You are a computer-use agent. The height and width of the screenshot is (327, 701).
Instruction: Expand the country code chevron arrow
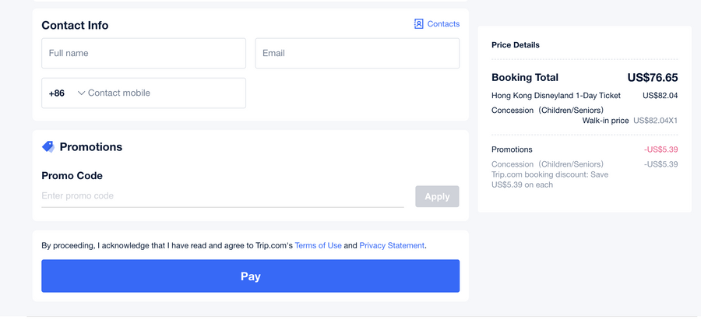(81, 93)
